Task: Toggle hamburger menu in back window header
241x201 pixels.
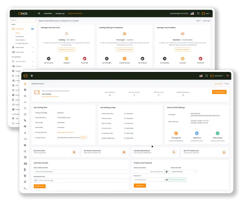Action: tap(39, 13)
